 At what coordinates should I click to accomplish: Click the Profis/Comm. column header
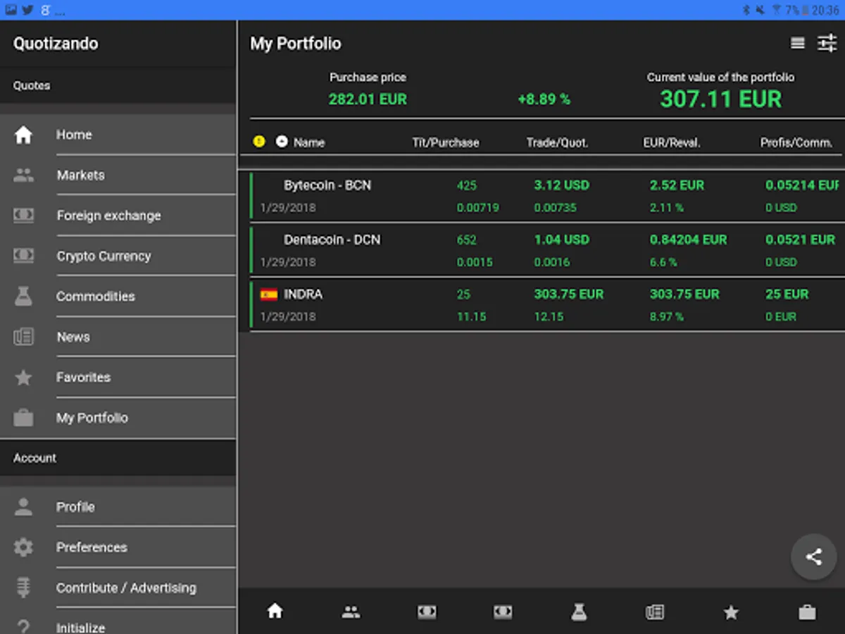(796, 142)
